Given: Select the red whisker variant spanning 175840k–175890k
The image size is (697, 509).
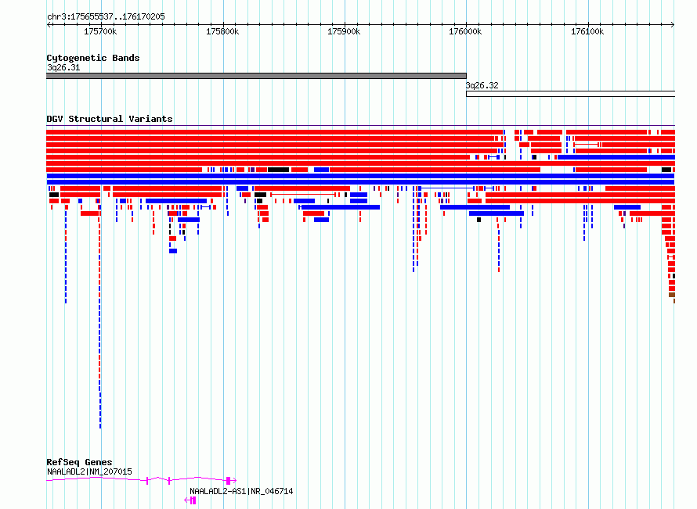Looking at the screenshot, I should tap(303, 195).
